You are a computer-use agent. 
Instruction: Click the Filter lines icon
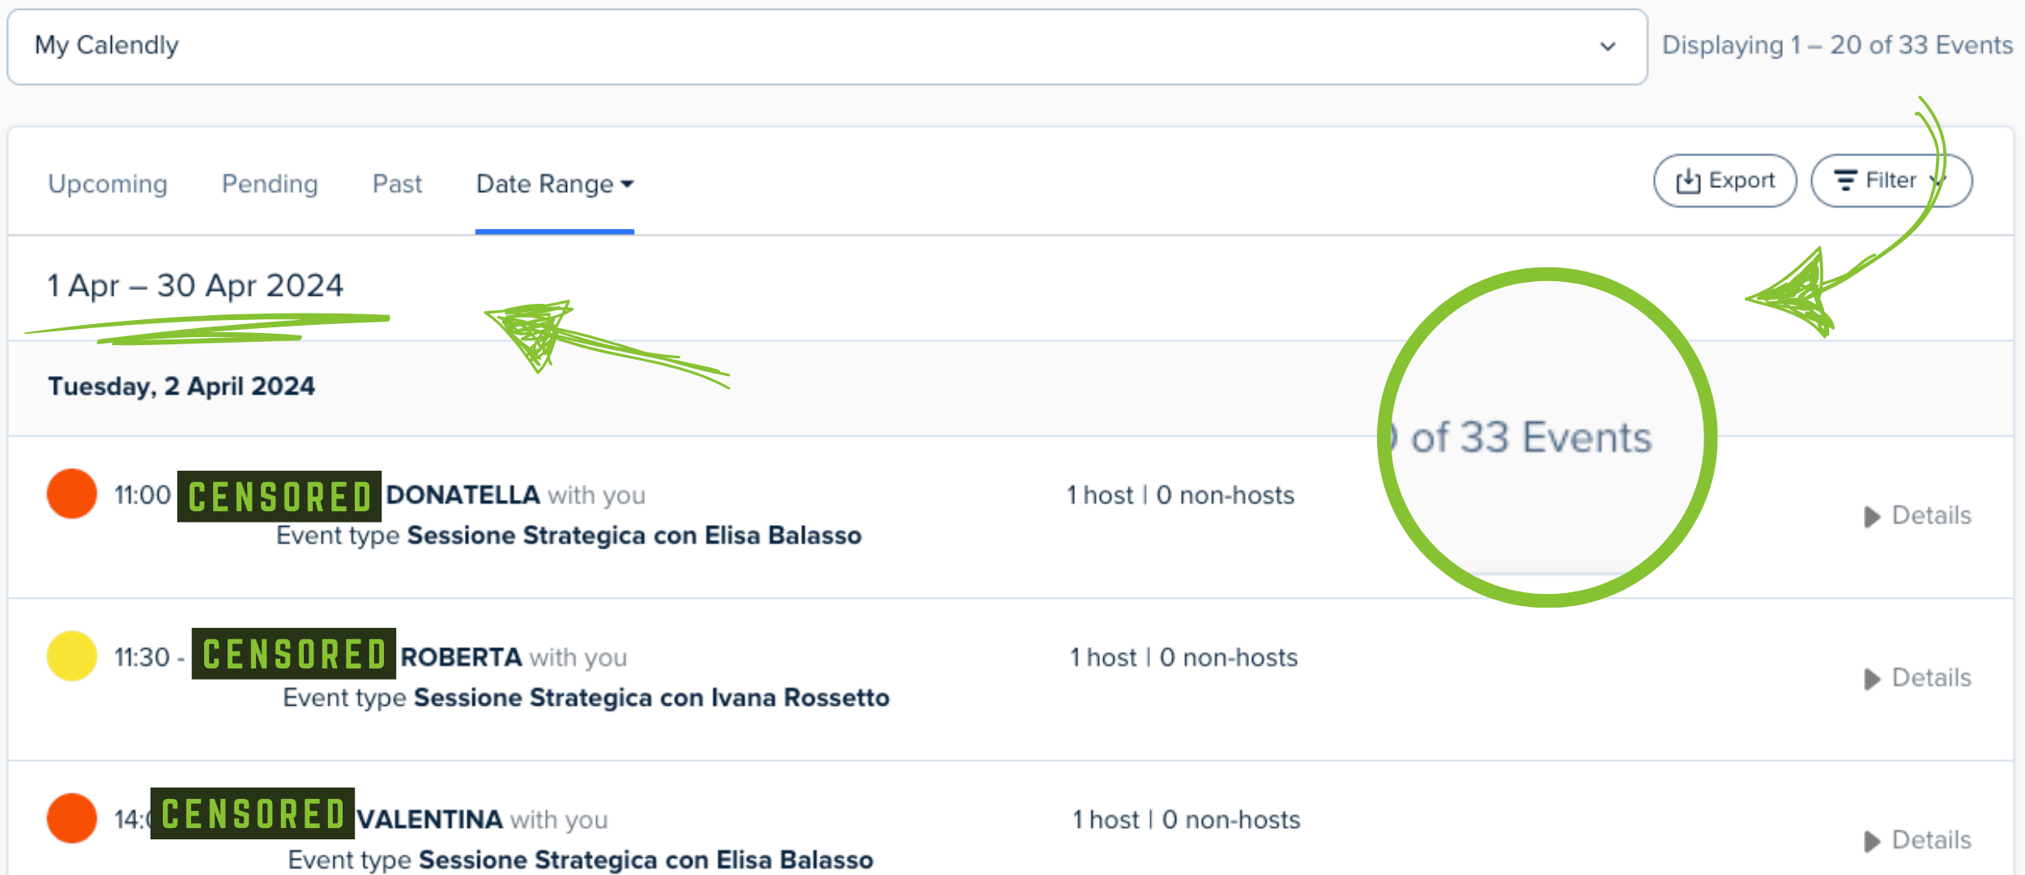pyautogui.click(x=1845, y=181)
